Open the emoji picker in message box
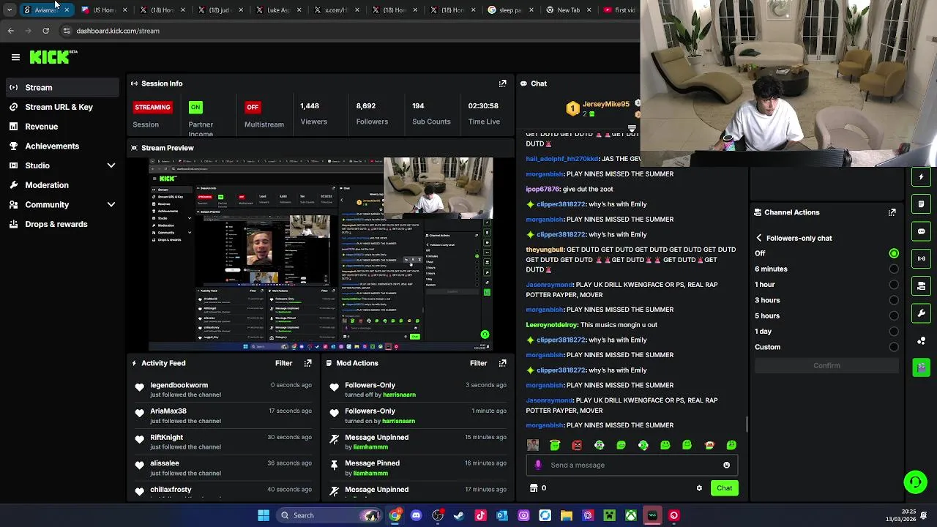The height and width of the screenshot is (527, 937). (x=726, y=465)
